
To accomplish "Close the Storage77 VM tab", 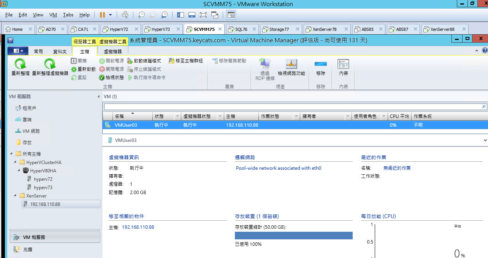I will (x=297, y=29).
